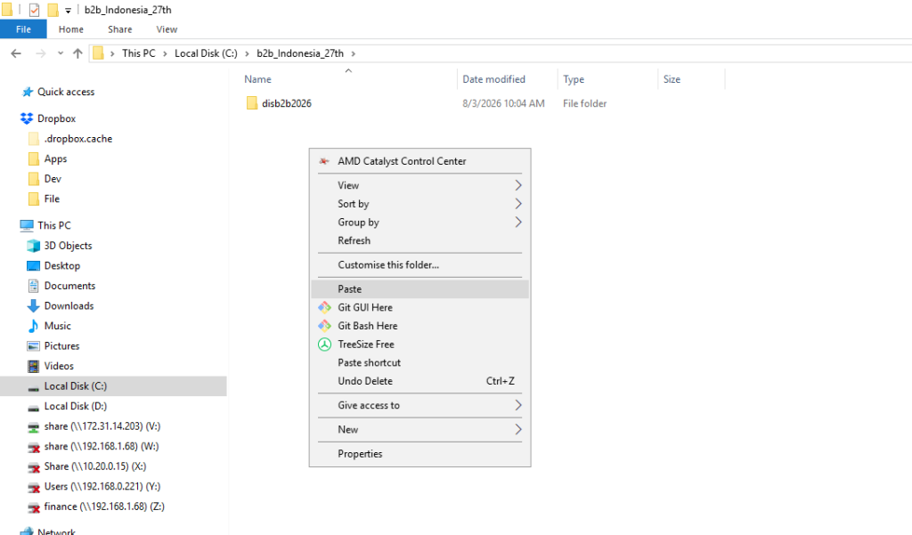Click the Desktop icon in navigation pane
This screenshot has width=912, height=535.
click(x=34, y=266)
